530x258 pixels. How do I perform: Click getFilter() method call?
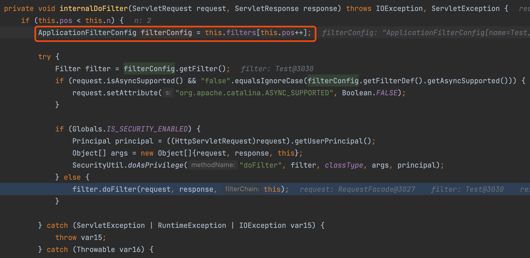click(203, 69)
